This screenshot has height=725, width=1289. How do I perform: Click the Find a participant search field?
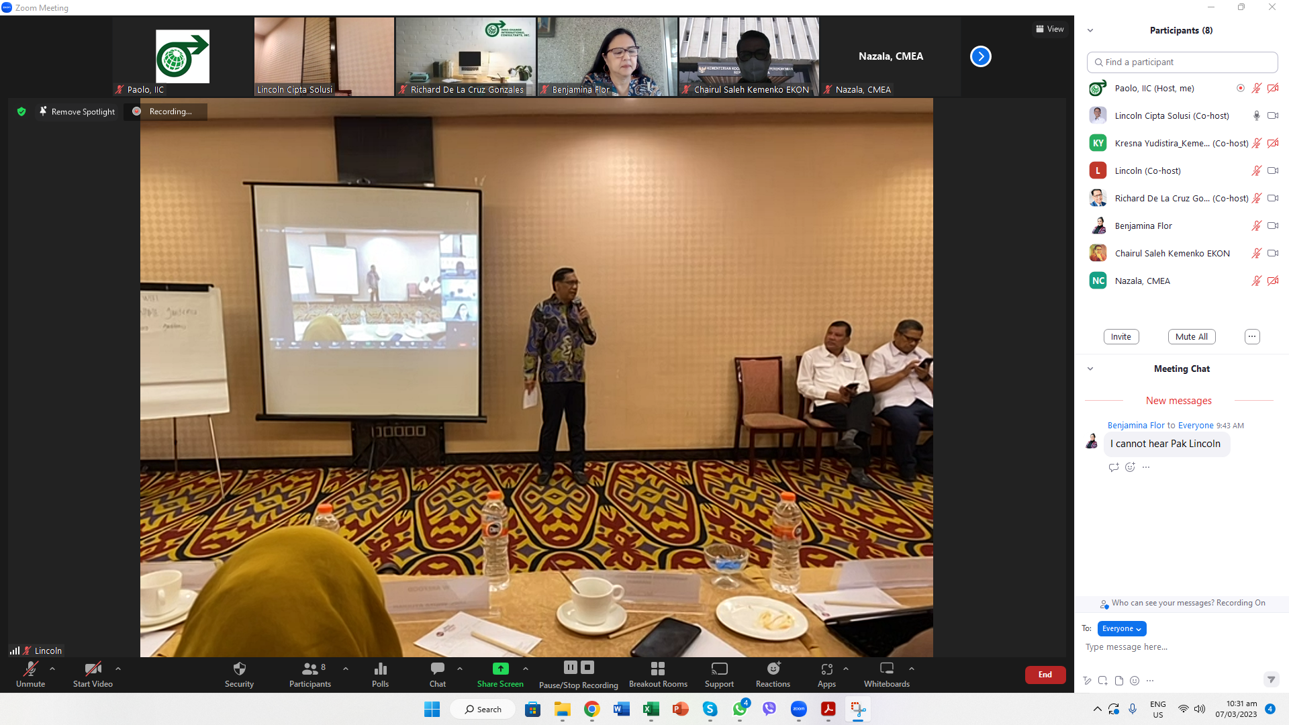click(x=1182, y=62)
